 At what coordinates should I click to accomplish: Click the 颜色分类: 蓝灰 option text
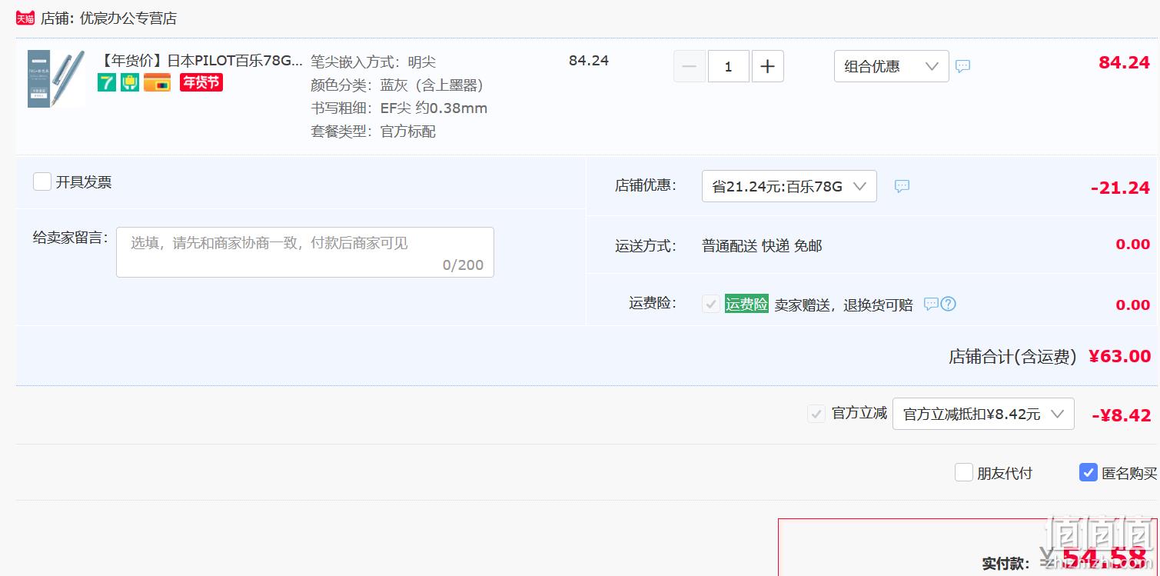click(397, 85)
